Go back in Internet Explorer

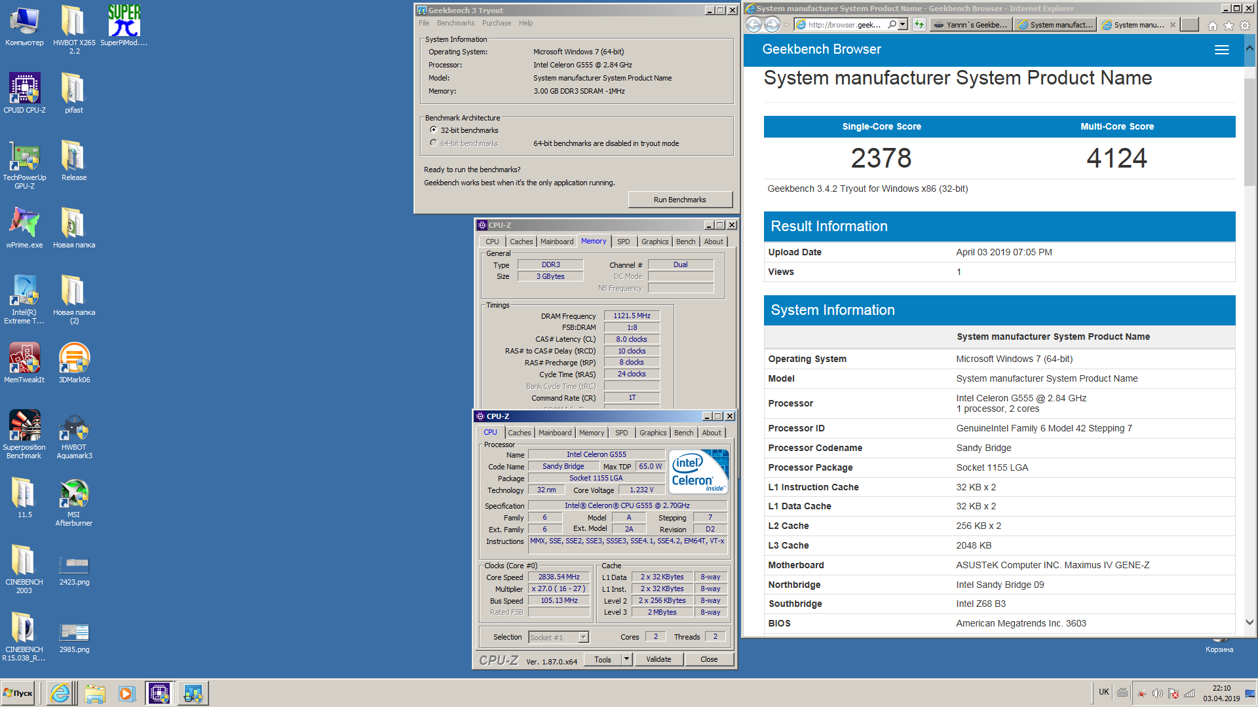click(753, 25)
